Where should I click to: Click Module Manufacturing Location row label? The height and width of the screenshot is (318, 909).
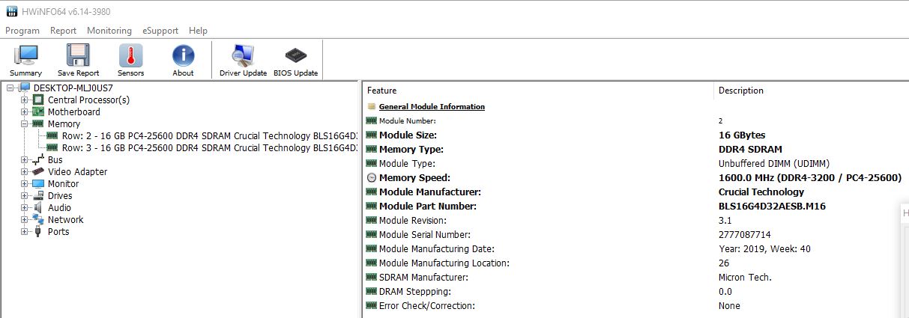click(444, 263)
